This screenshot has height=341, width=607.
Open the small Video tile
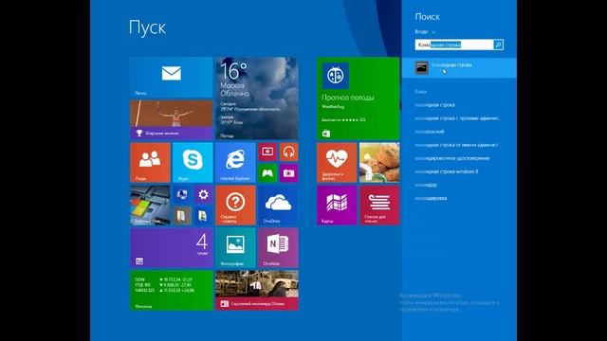(x=267, y=152)
